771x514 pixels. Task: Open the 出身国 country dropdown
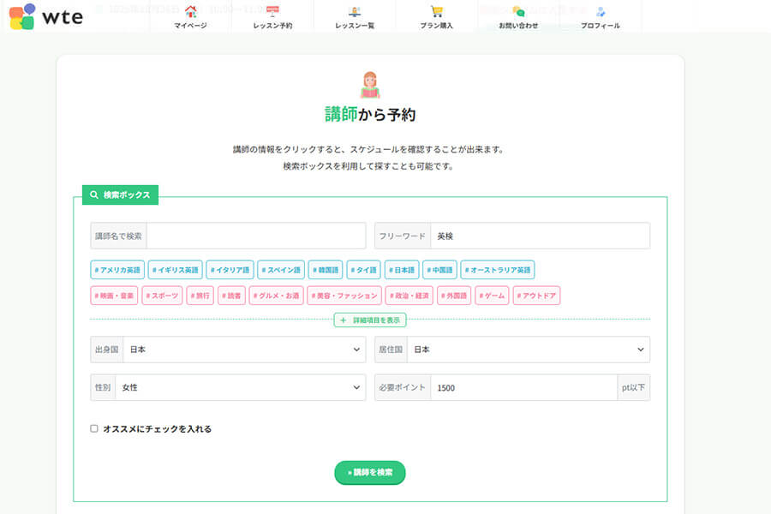(x=244, y=350)
